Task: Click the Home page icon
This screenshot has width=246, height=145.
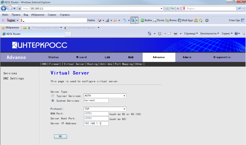Action: [149, 34]
